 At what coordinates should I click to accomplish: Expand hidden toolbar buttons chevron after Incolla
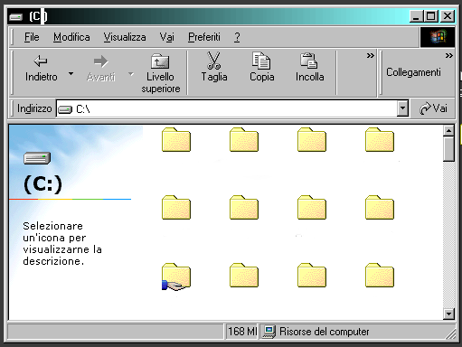pyautogui.click(x=371, y=56)
